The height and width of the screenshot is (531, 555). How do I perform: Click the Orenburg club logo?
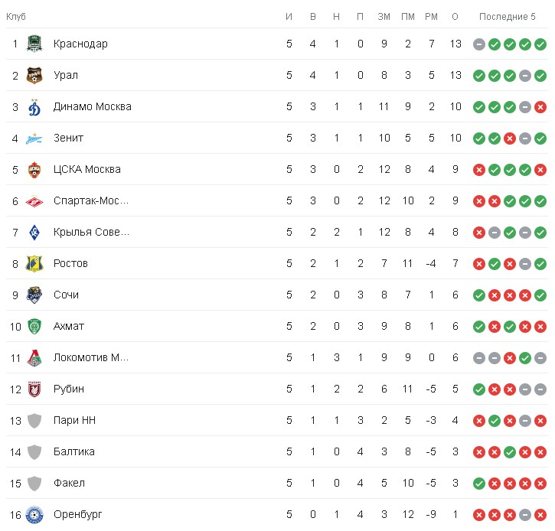click(x=34, y=514)
